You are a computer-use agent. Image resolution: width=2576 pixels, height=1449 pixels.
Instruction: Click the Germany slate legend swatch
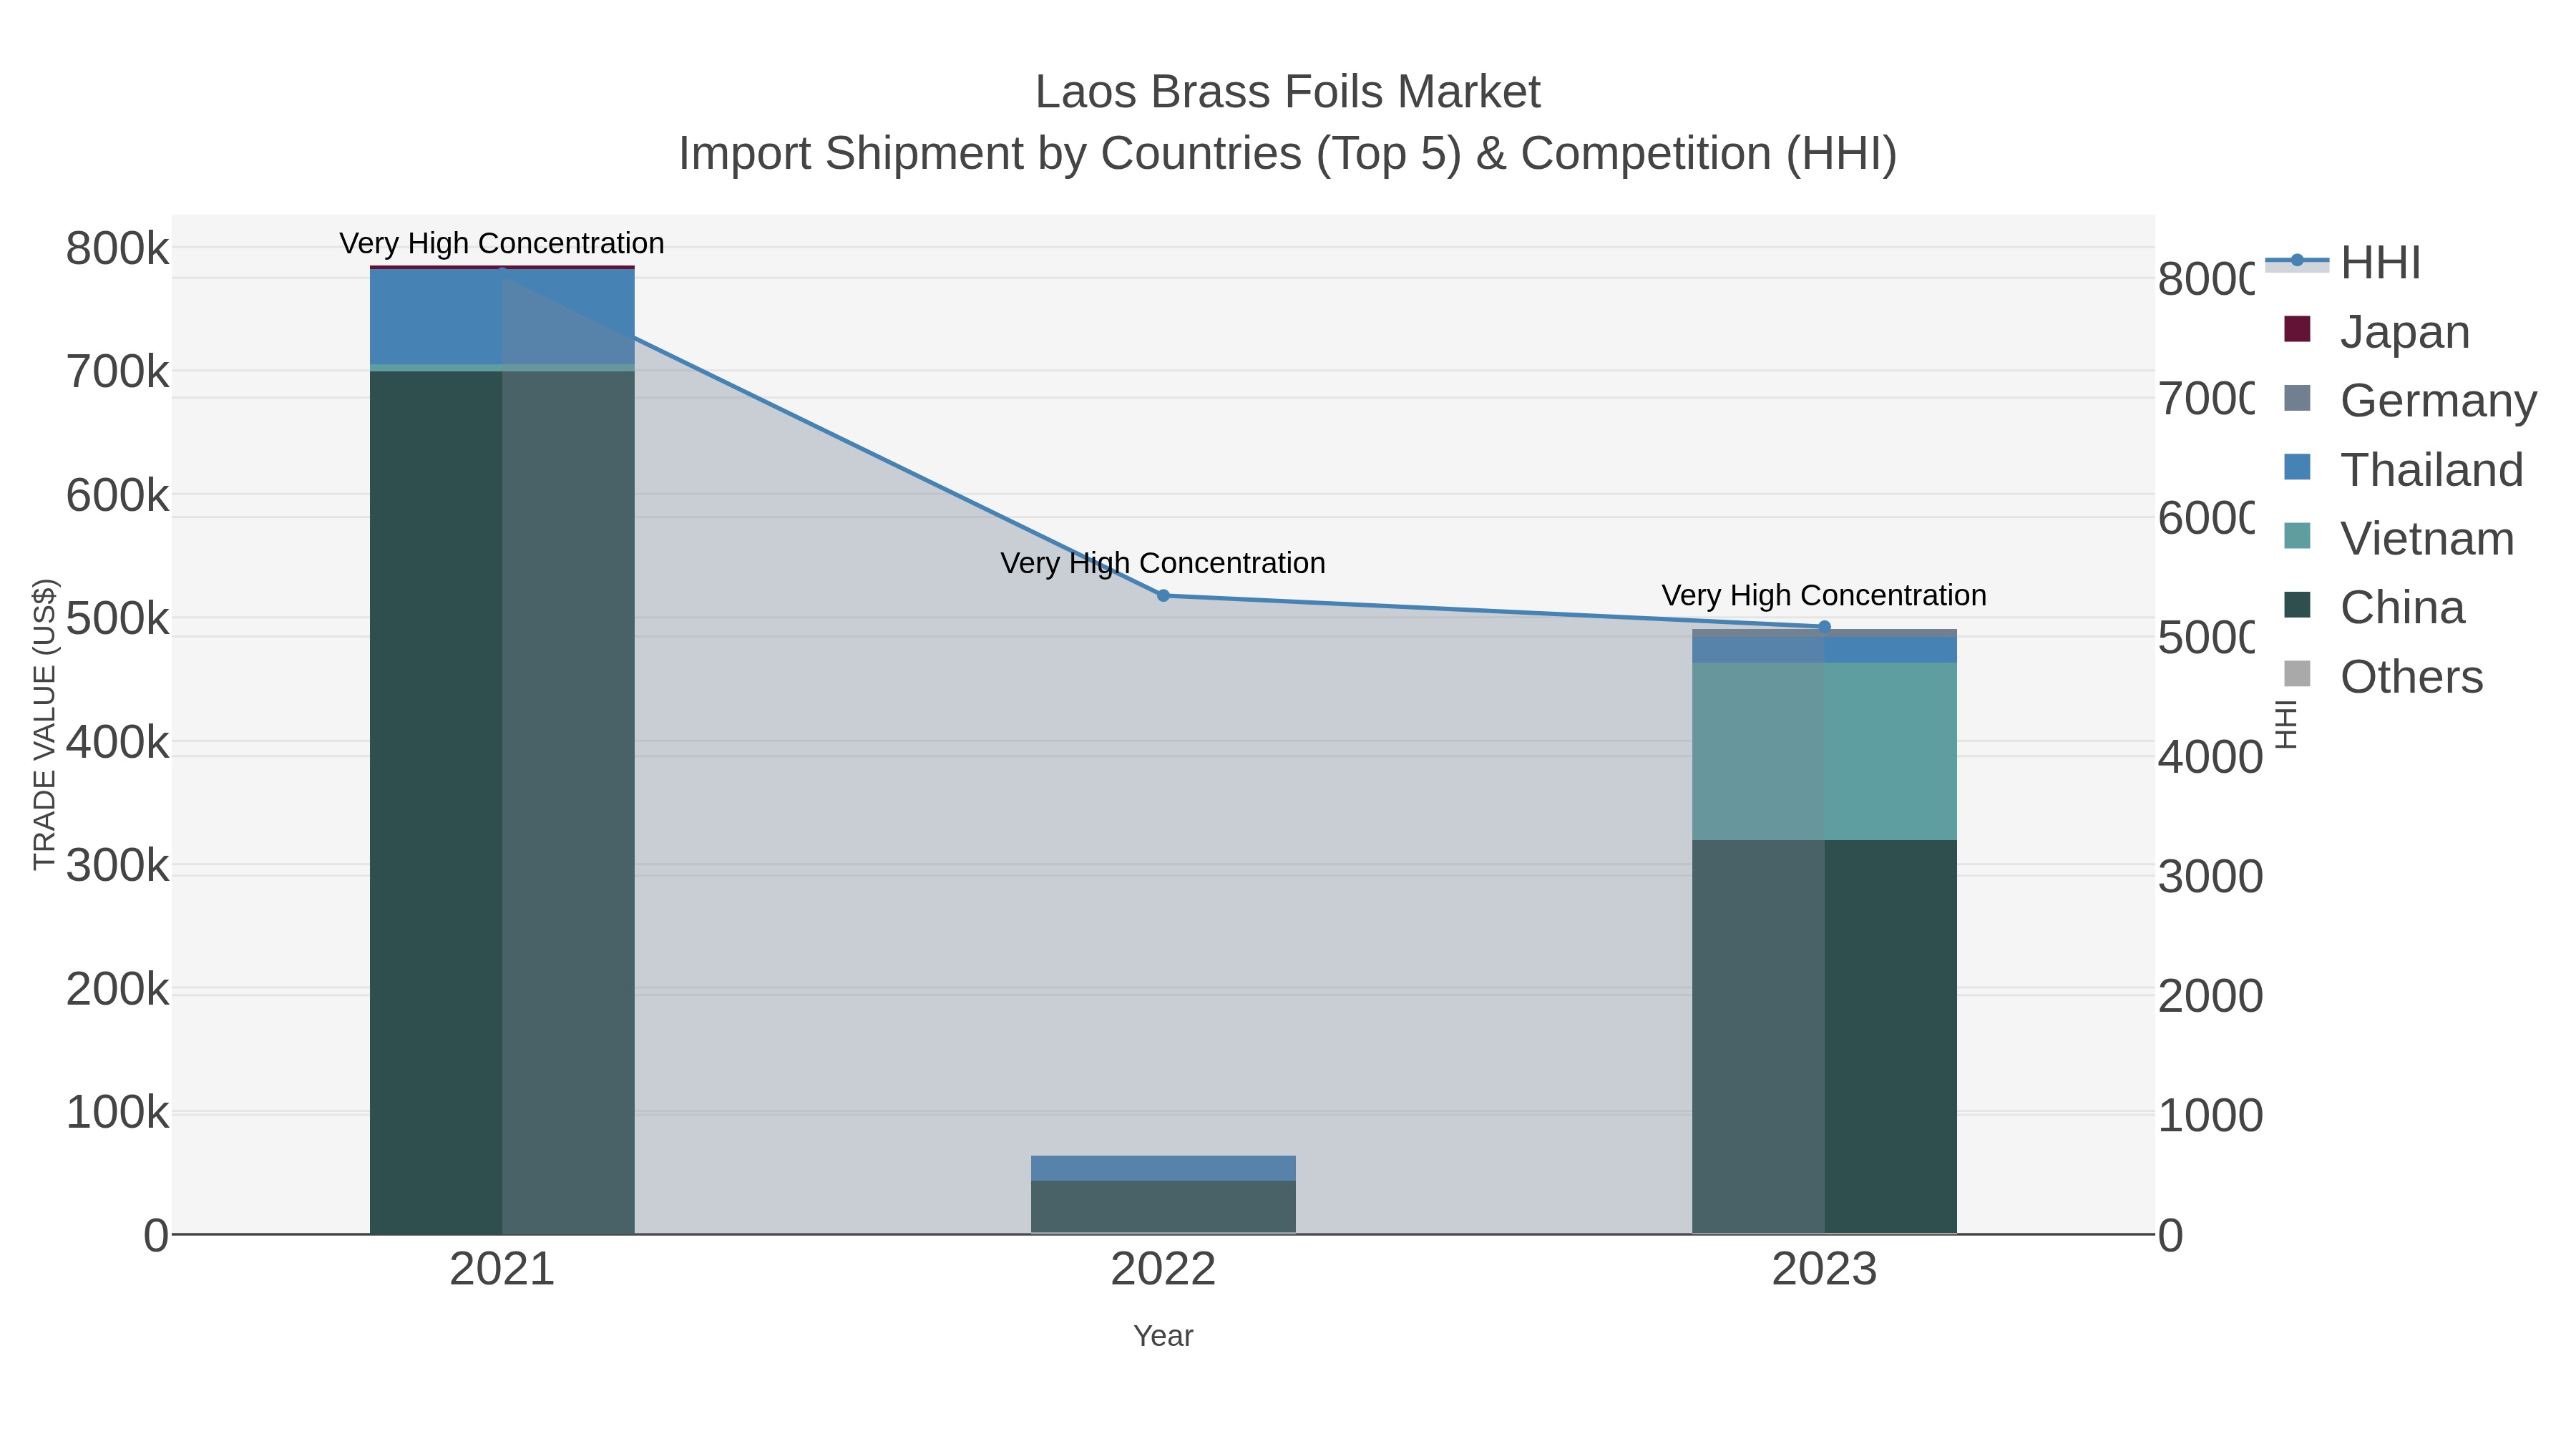point(2298,398)
